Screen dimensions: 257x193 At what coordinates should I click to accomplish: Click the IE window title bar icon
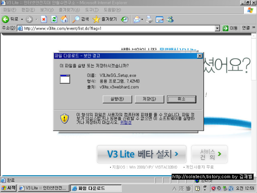tap(3, 3)
